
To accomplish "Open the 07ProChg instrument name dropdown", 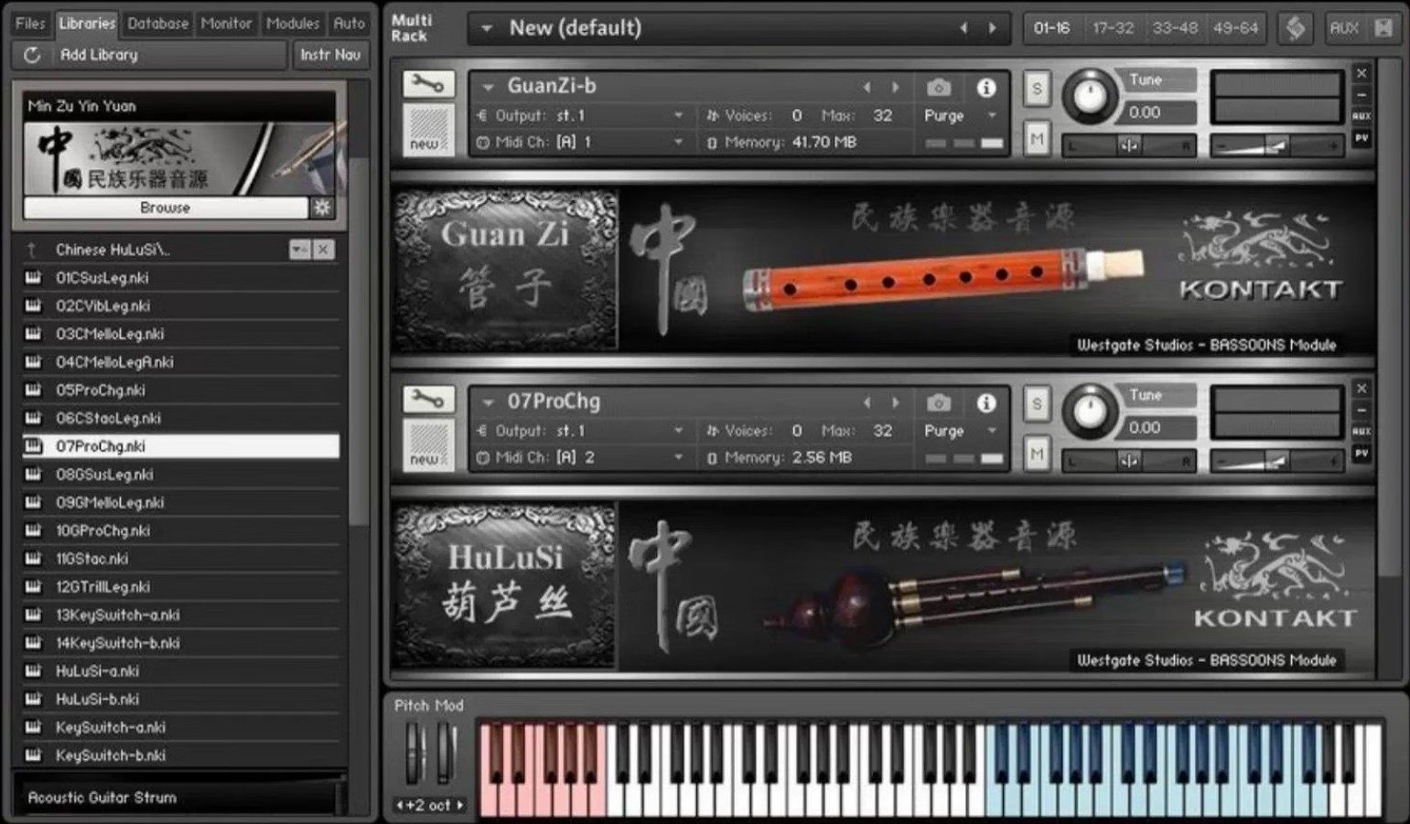I will [x=489, y=401].
